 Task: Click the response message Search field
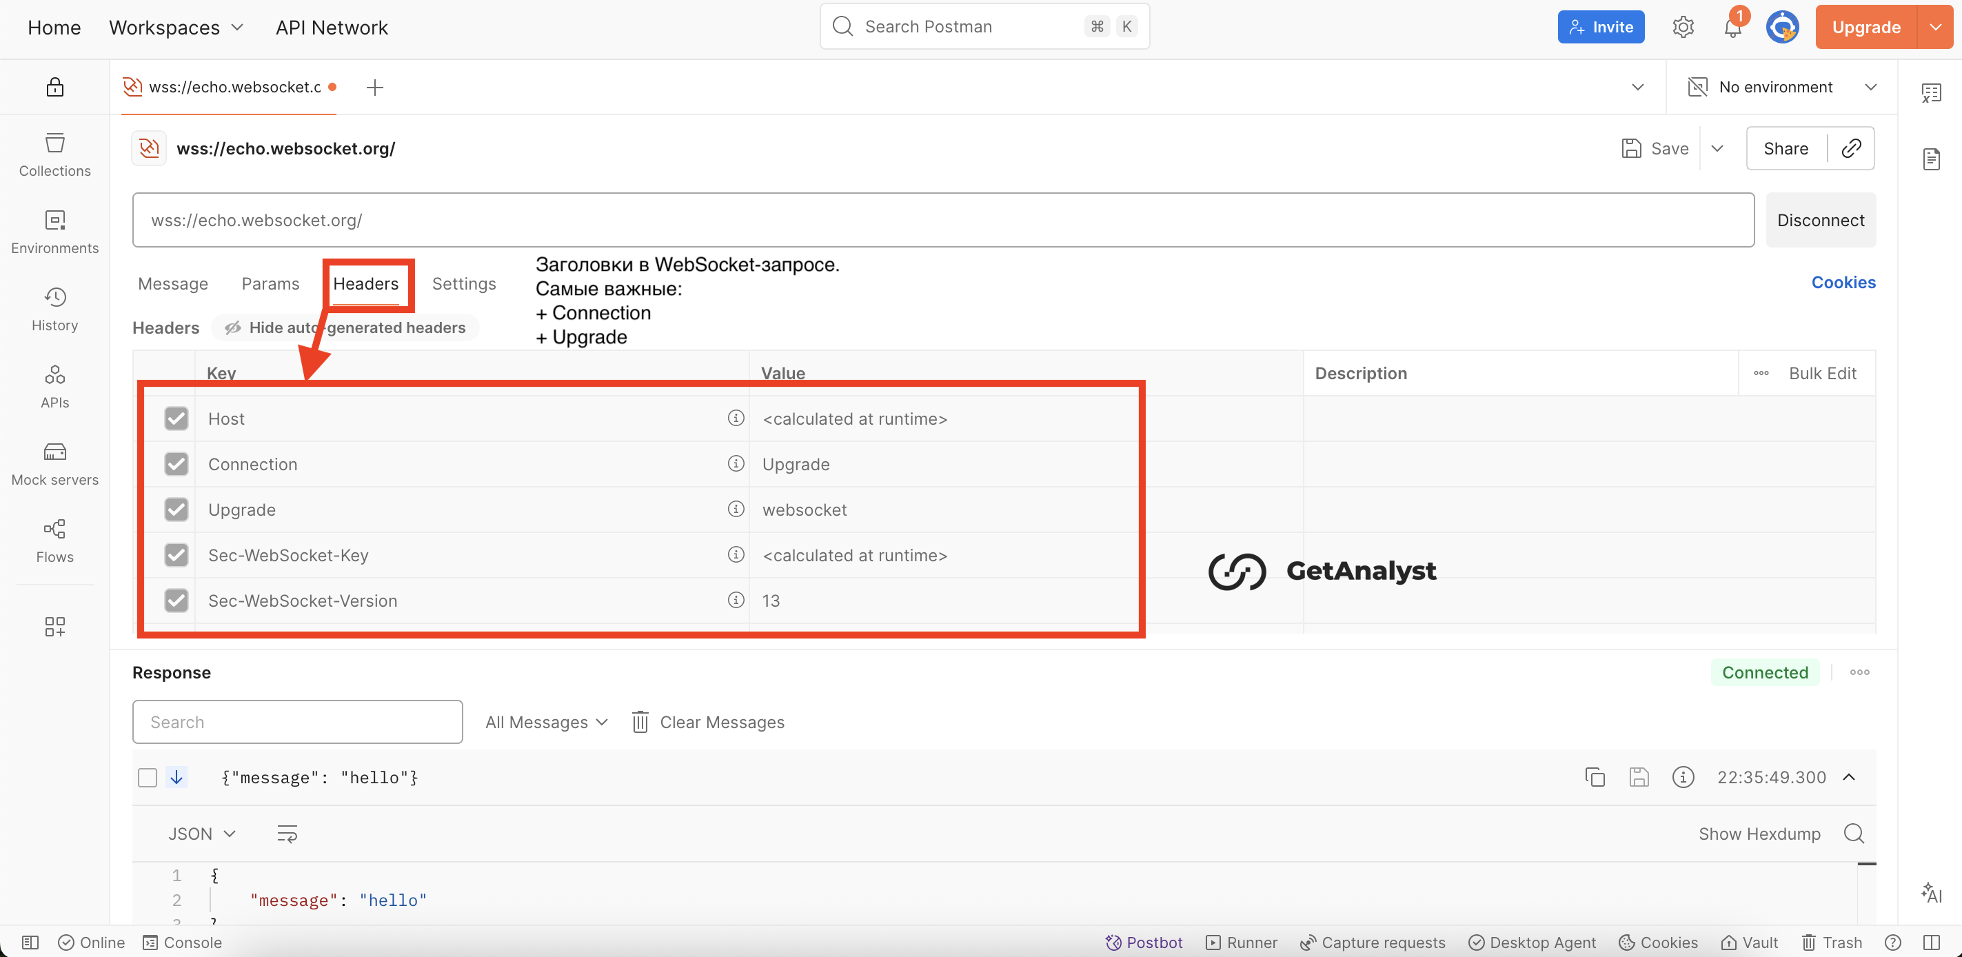(x=297, y=722)
